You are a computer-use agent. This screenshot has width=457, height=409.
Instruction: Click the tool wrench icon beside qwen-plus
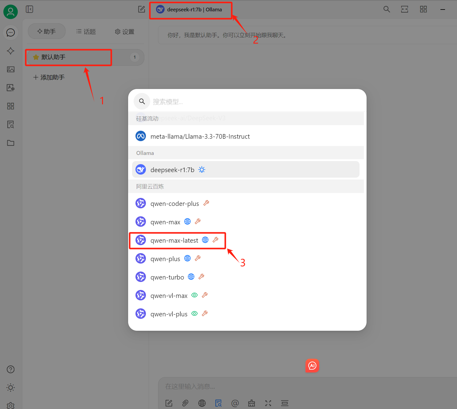click(x=198, y=258)
